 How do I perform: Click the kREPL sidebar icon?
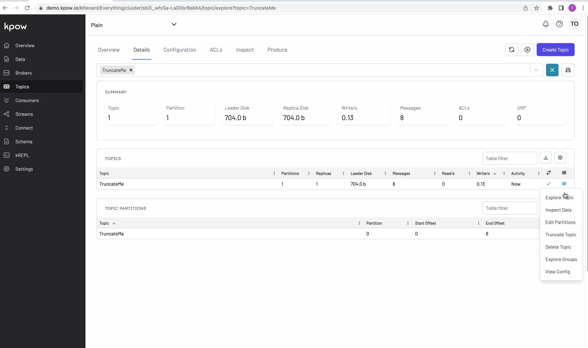click(x=7, y=155)
